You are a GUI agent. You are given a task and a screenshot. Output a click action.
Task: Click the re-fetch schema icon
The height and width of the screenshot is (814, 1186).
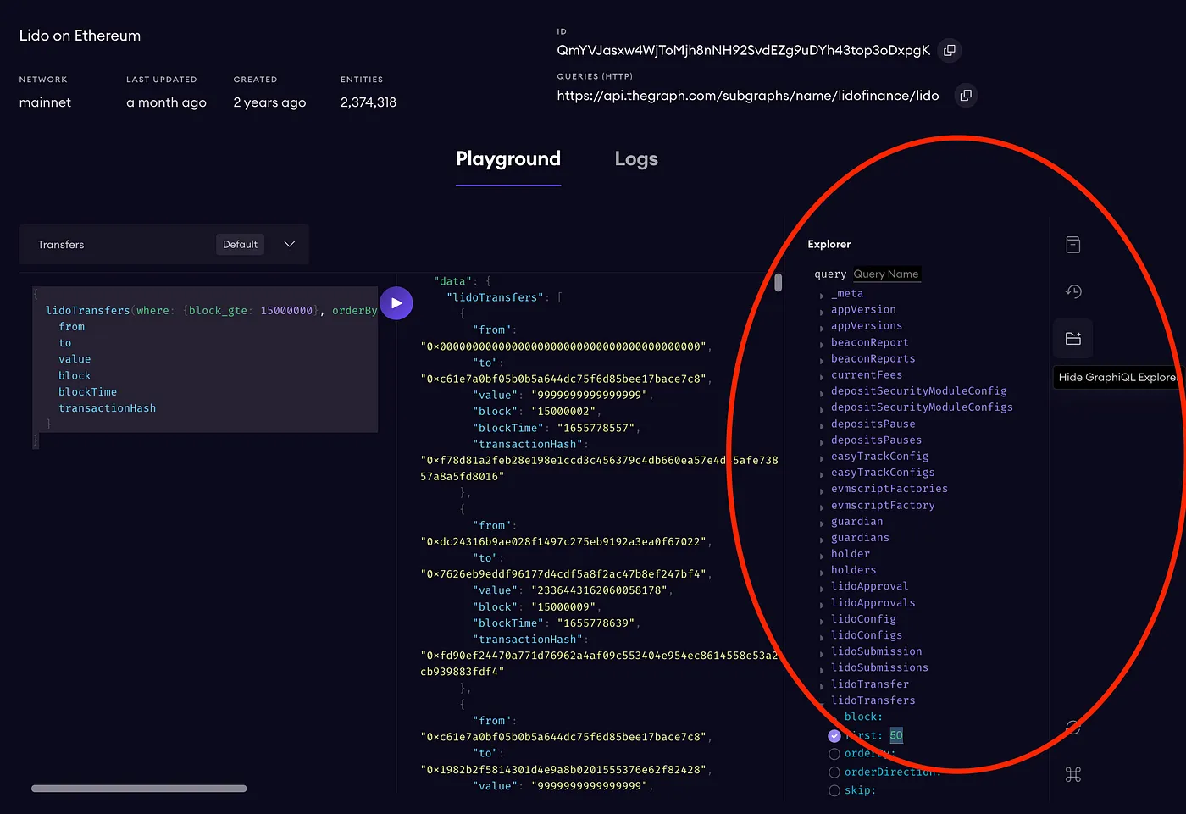[x=1073, y=727]
